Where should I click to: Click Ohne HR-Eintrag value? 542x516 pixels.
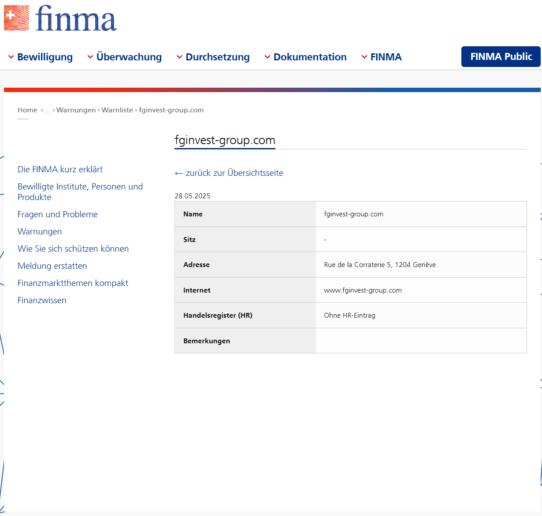pos(349,316)
